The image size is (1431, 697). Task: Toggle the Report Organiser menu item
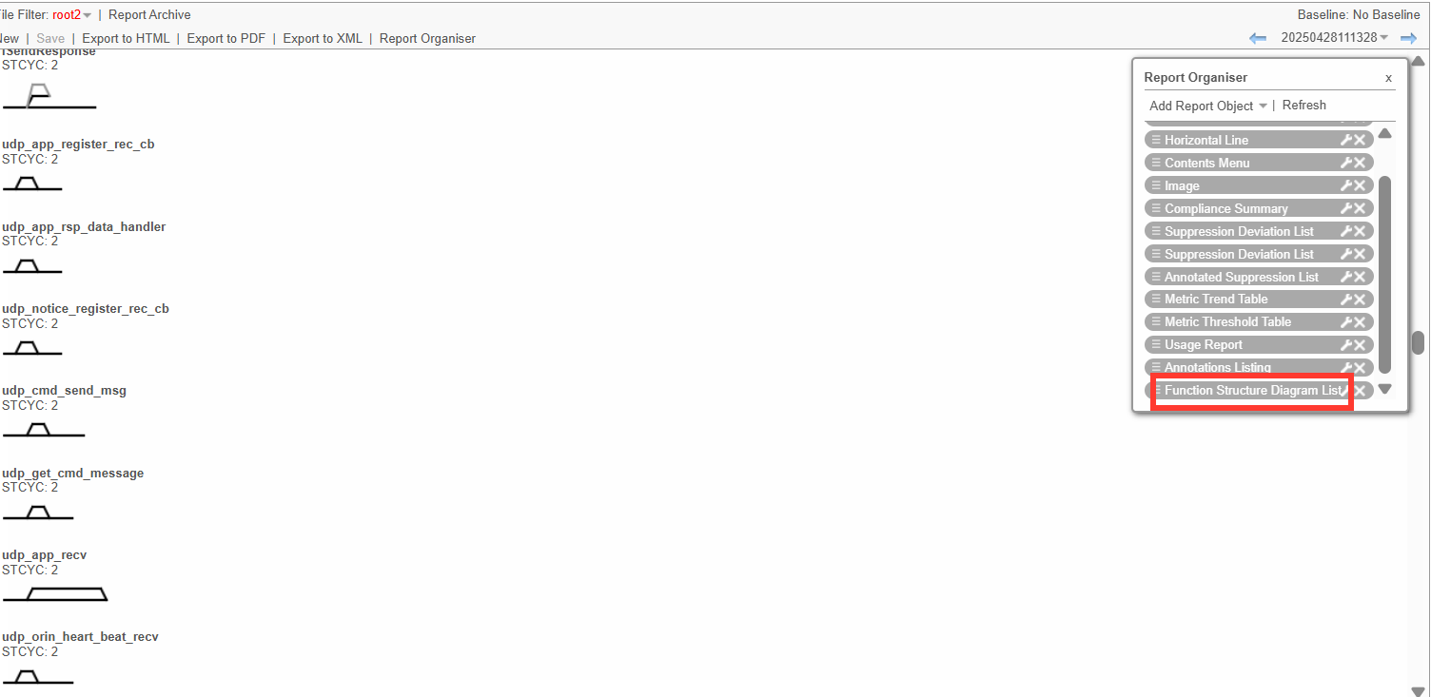pyautogui.click(x=427, y=39)
